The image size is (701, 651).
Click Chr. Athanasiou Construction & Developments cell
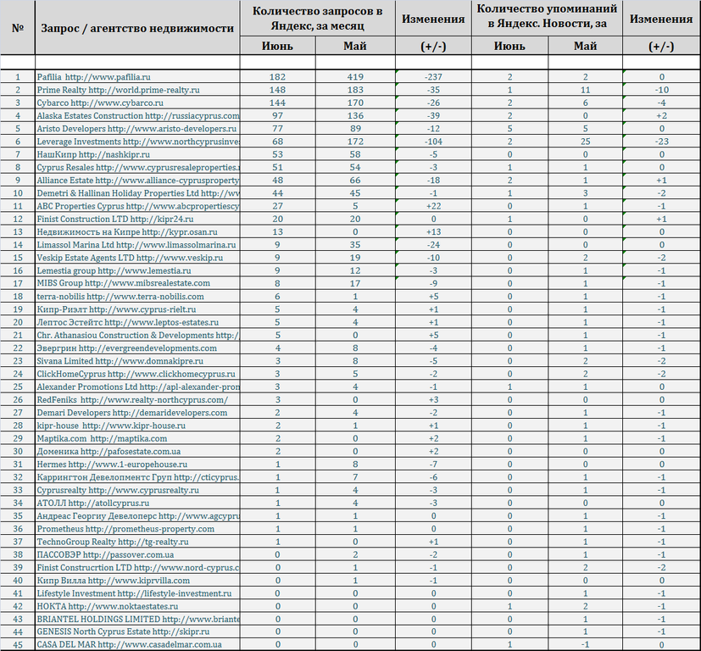click(x=137, y=336)
